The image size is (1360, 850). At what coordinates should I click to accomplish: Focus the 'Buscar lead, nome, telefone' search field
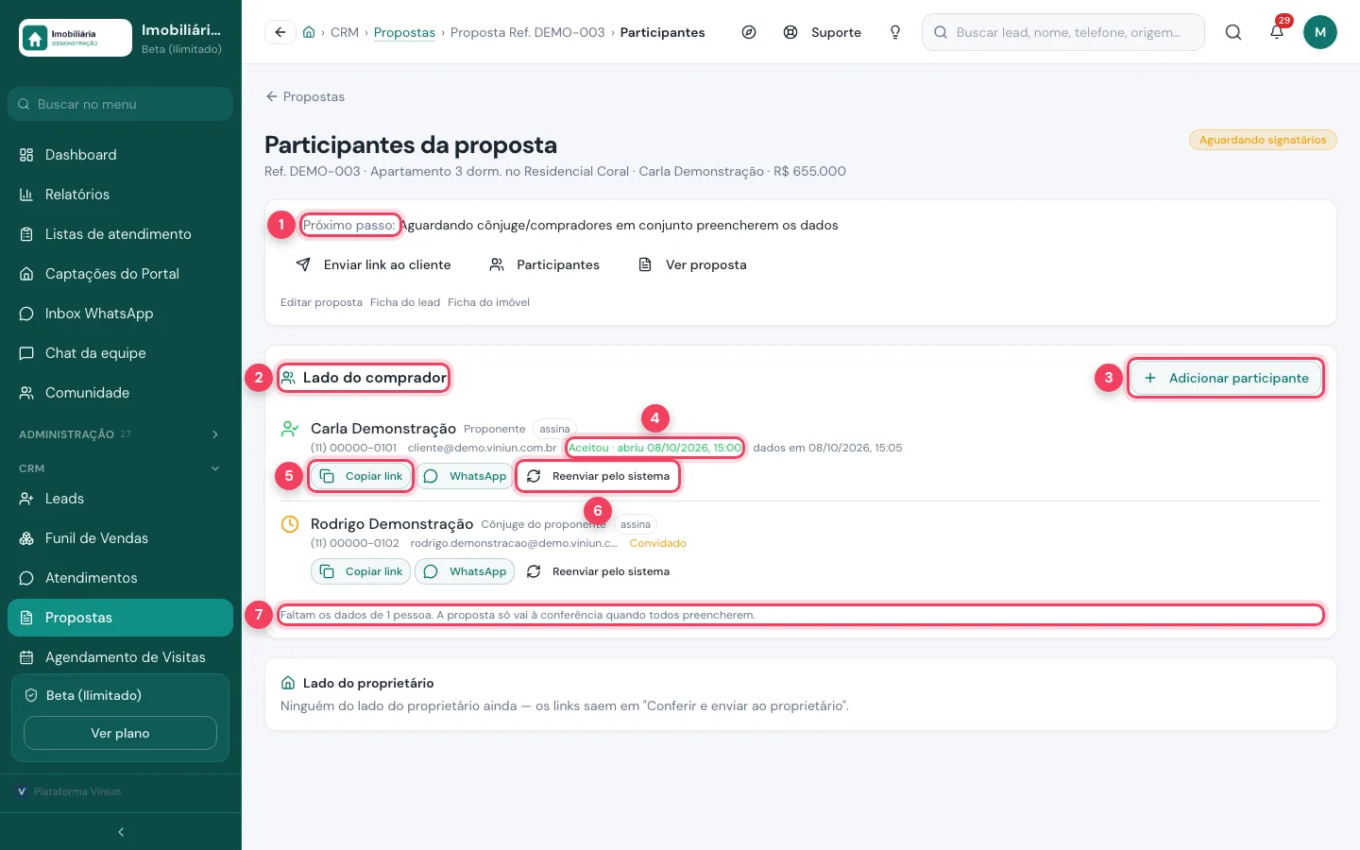1063,32
